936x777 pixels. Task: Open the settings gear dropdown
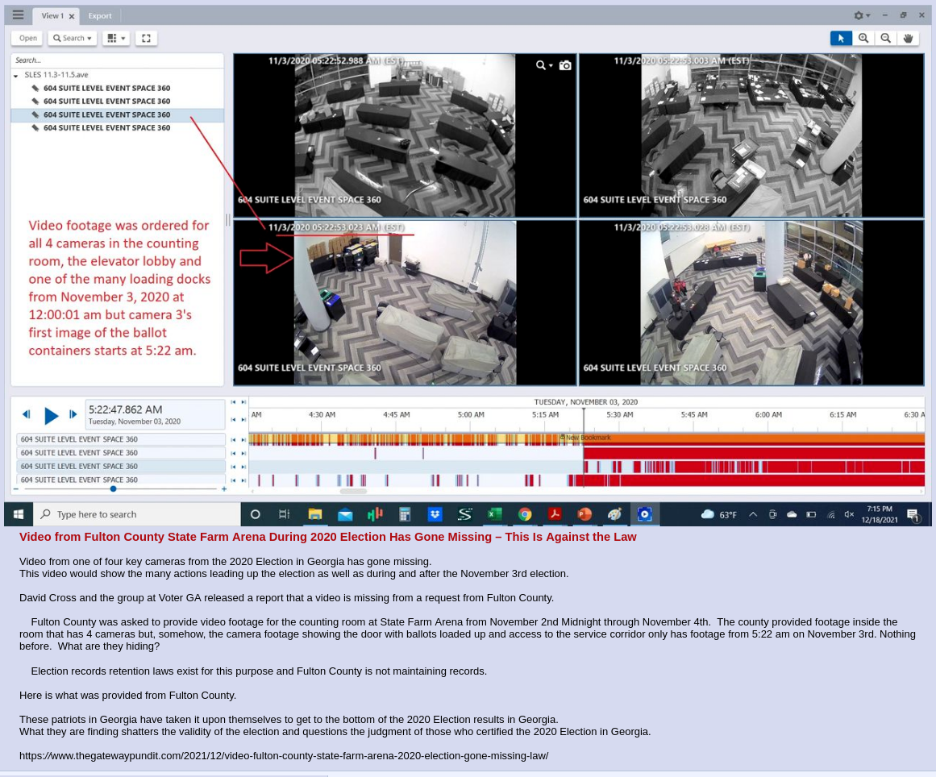coord(862,15)
